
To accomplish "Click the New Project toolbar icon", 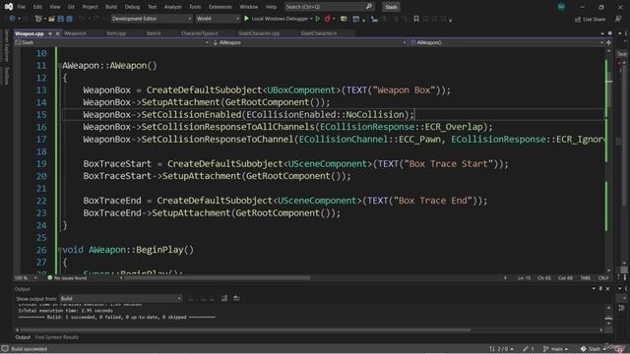I will pos(38,19).
